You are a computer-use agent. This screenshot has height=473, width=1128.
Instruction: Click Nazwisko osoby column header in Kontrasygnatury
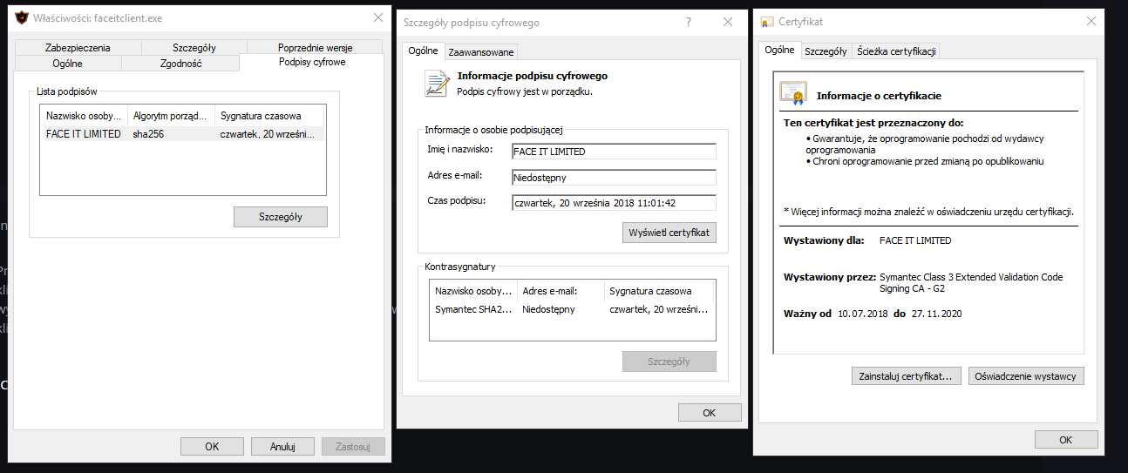(474, 291)
